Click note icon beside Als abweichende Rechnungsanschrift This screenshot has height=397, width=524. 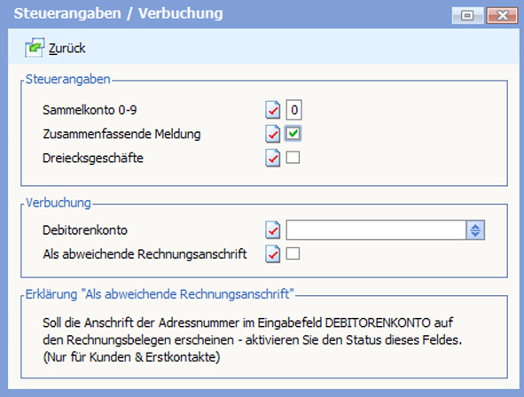click(x=273, y=254)
